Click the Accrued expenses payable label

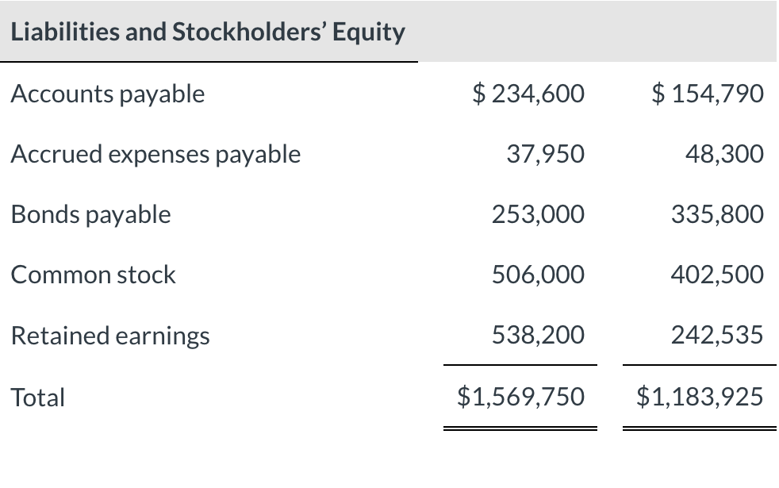pyautogui.click(x=155, y=154)
